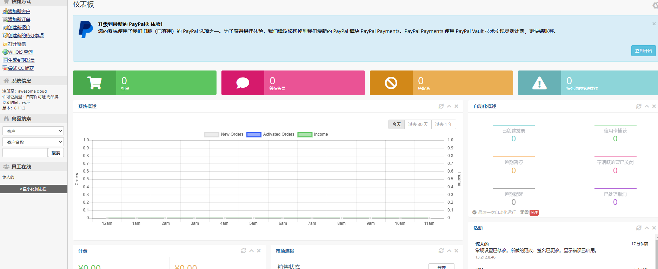Refresh the 市场连接 panel
This screenshot has width=658, height=269.
tap(441, 251)
